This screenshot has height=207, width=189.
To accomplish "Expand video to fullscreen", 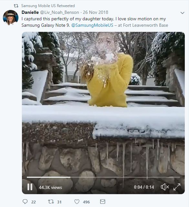I will click(177, 187).
